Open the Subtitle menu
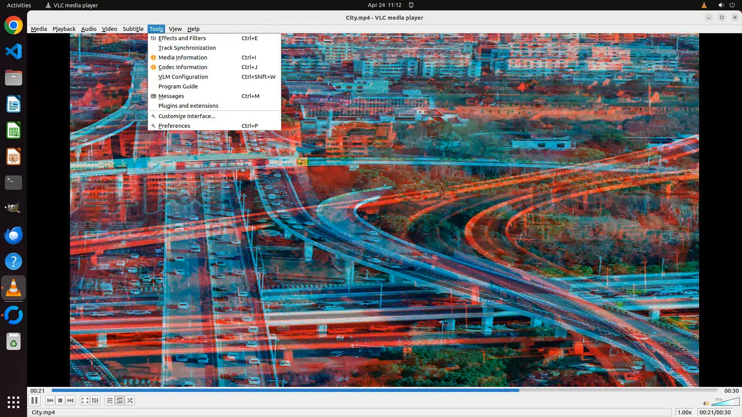Image resolution: width=742 pixels, height=417 pixels. [133, 29]
